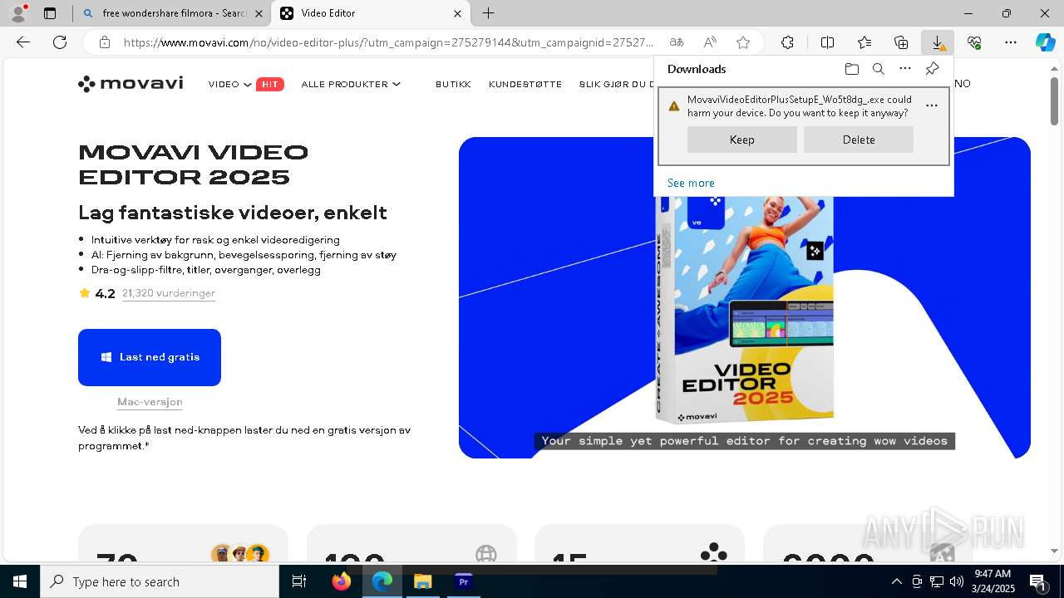
Task: Open Firefox from the taskbar
Action: click(x=342, y=581)
